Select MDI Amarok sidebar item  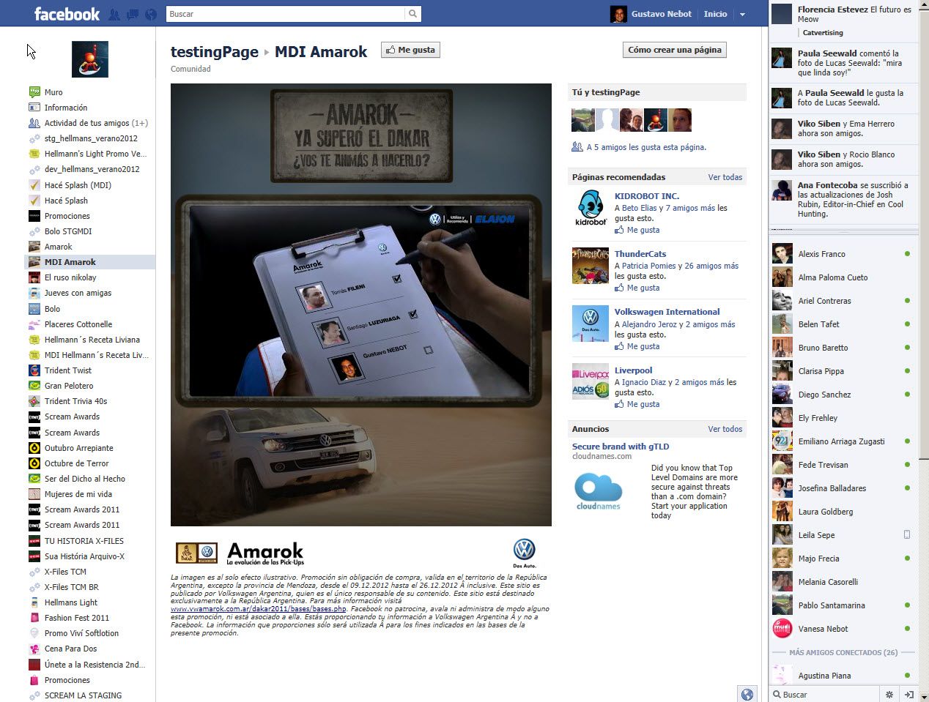(70, 262)
